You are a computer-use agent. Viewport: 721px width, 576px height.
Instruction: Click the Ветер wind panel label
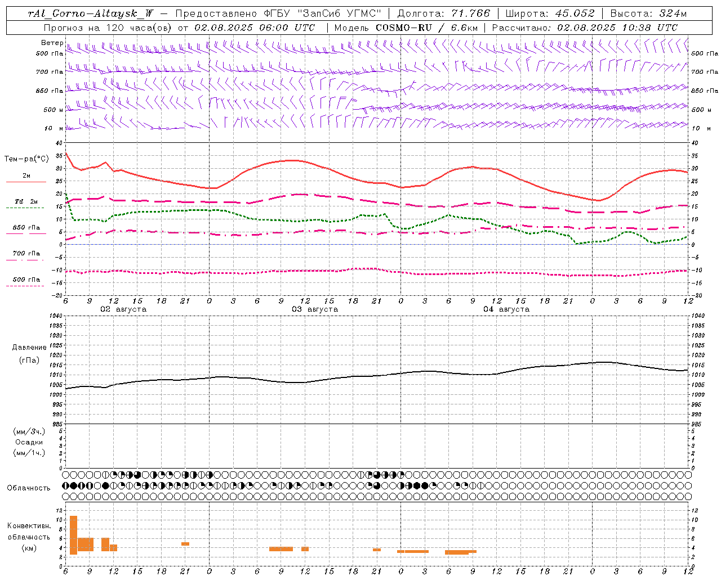click(x=52, y=43)
